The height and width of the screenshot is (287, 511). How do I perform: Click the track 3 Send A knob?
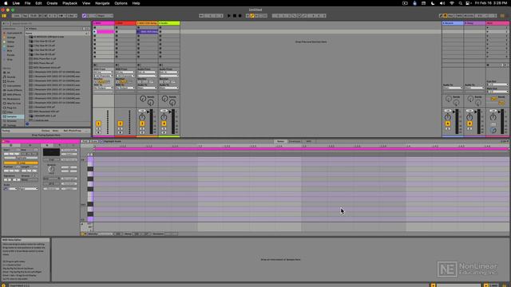[143, 98]
